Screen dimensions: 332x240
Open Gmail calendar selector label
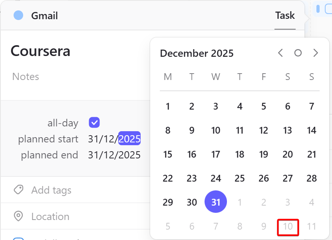[44, 16]
